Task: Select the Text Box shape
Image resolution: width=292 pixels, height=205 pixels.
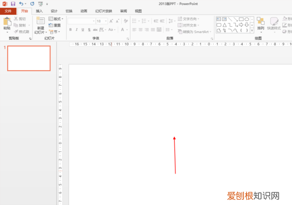Action: 219,19
